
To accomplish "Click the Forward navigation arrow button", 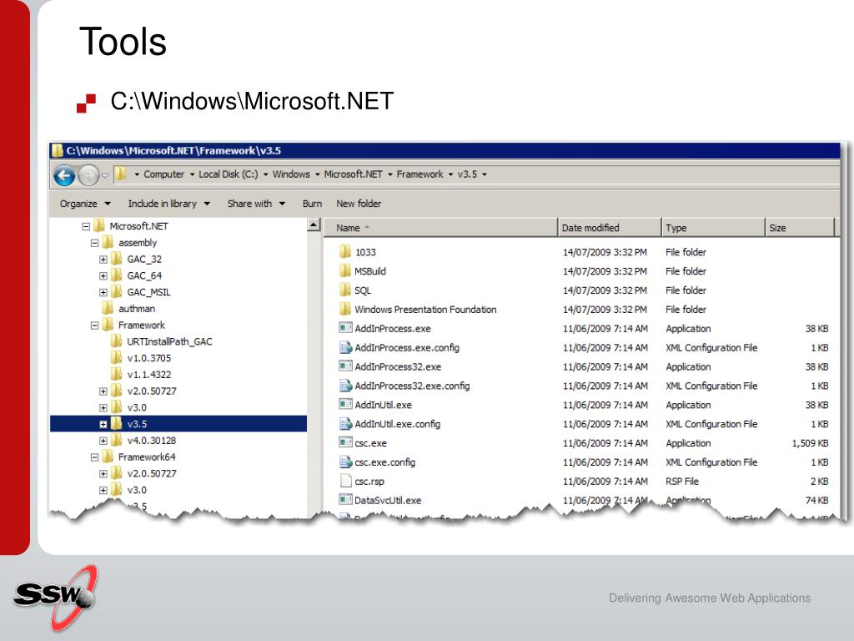I will 88,175.
